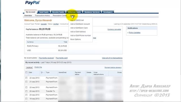
Task: Click the Payment status column header
Action: (78, 73)
